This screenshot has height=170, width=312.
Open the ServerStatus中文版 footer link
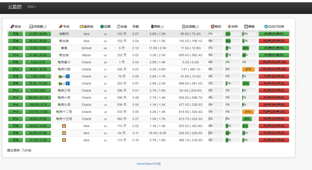(148, 164)
